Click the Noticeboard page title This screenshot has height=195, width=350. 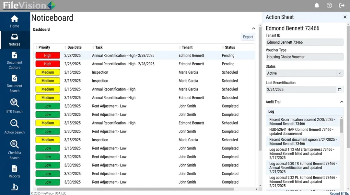[52, 18]
